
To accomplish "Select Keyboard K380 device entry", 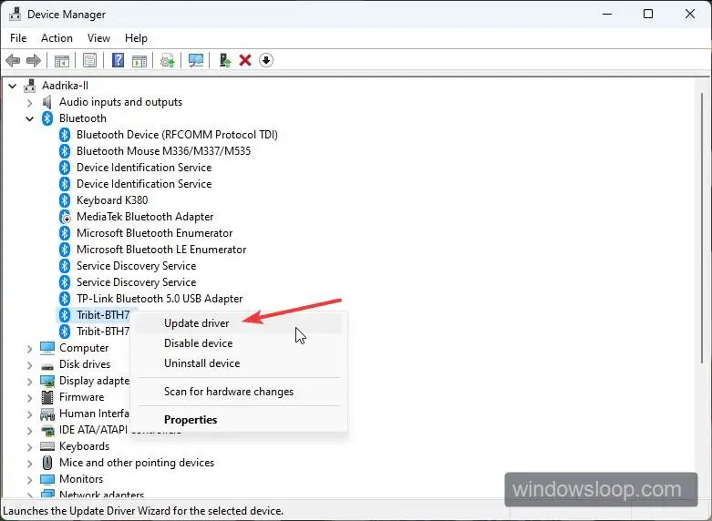I will tap(112, 200).
